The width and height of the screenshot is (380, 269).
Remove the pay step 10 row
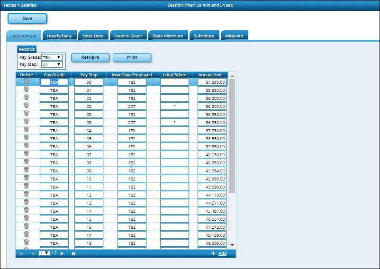(26, 178)
